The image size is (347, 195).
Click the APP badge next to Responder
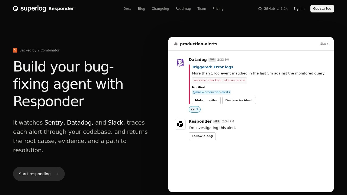click(x=217, y=122)
